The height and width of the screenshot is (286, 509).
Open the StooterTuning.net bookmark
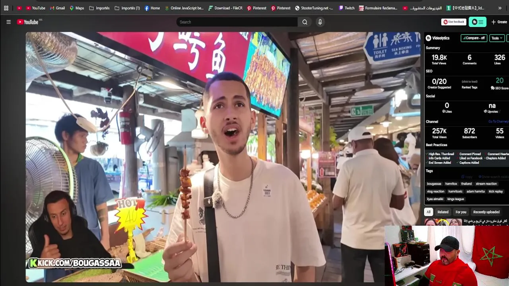pos(314,8)
